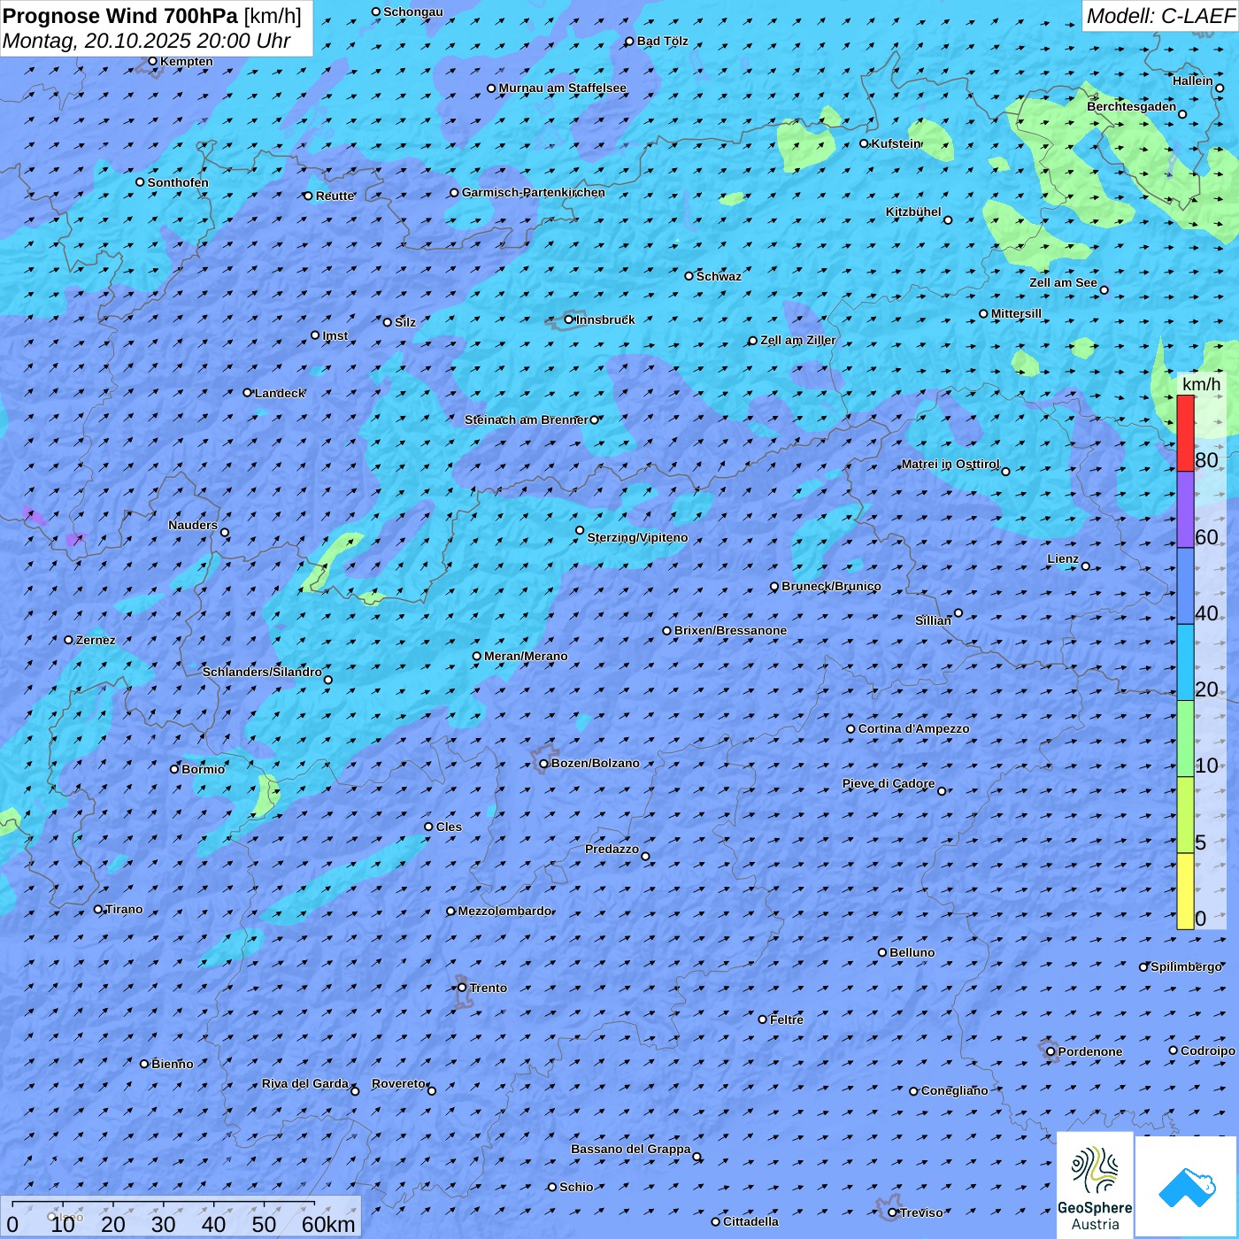The image size is (1239, 1239).
Task: Click the Kempten city marker
Action: point(152,61)
